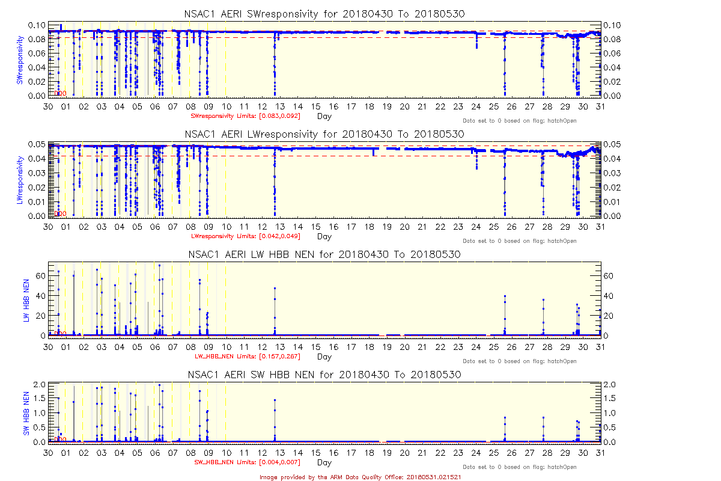Click the Day axis label under SW HBB NEN plot

click(x=324, y=463)
